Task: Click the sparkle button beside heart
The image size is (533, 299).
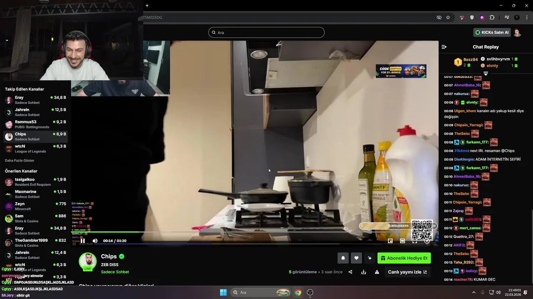Action: pyautogui.click(x=369, y=258)
